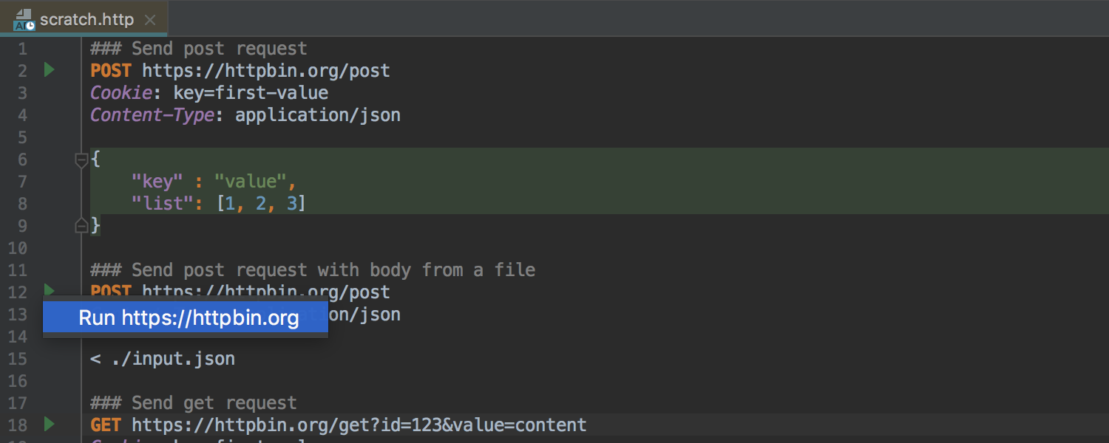This screenshot has width=1109, height=443.
Task: Click the run arrow on line 2
Action: (49, 70)
